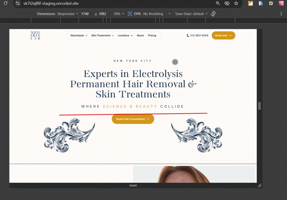This screenshot has height=200, width=287.
Task: Click the WHERE SCIENCE & BEAUTY COLLIDE tagline
Action: [x=132, y=107]
